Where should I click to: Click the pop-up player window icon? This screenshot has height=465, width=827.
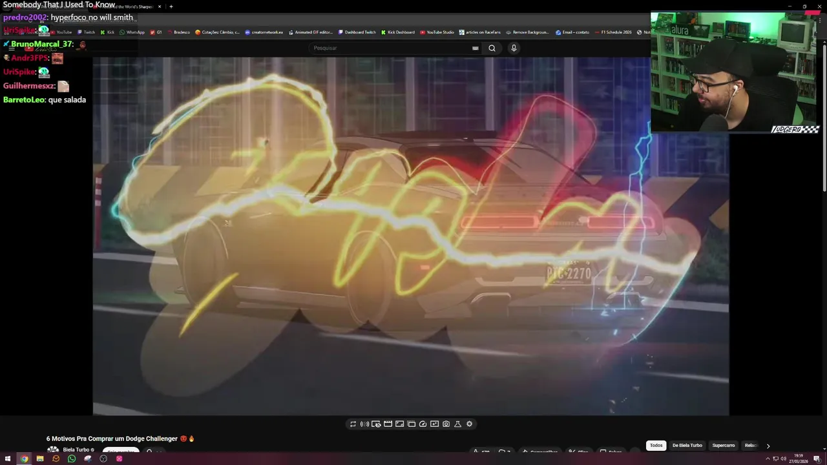411,424
